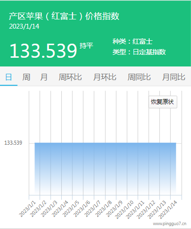The height and width of the screenshot is (229, 191).
Task: Click the 2023/1/3 x-axis date label
Action: [49, 209]
